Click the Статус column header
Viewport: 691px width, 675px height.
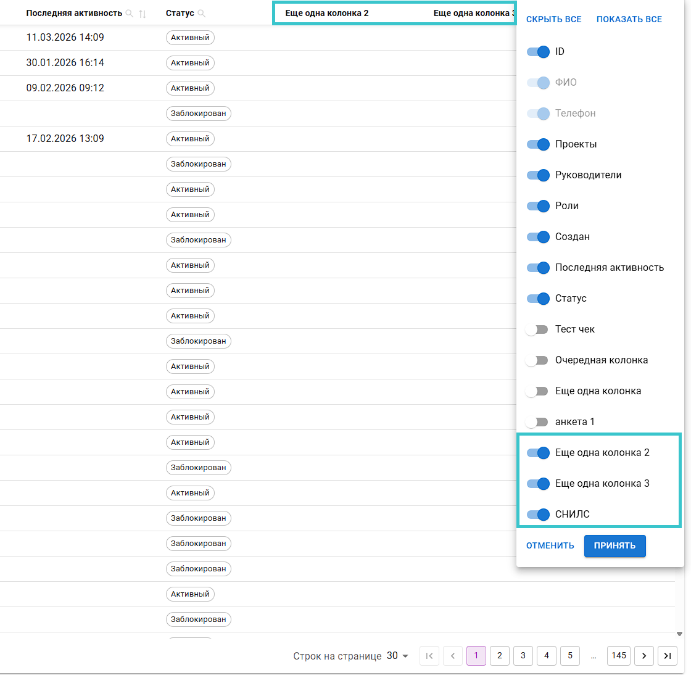[180, 13]
